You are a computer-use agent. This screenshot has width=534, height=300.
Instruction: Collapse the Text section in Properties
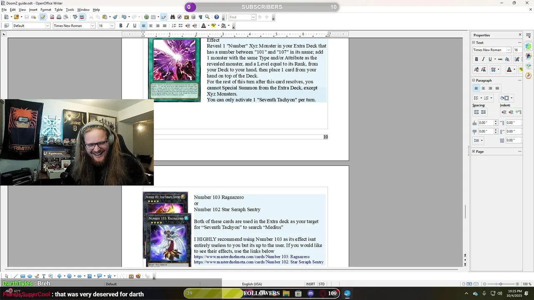[474, 42]
